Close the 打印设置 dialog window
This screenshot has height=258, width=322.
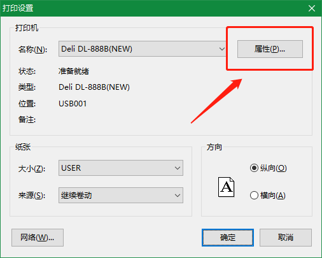click(312, 8)
